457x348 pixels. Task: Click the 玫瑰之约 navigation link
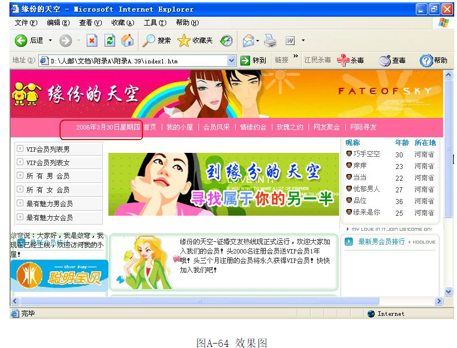(290, 127)
